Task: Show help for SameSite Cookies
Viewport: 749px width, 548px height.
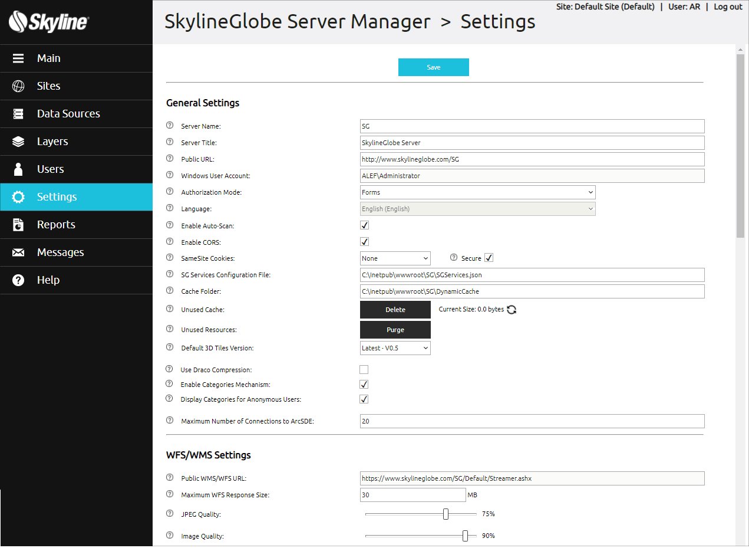Action: click(x=170, y=258)
